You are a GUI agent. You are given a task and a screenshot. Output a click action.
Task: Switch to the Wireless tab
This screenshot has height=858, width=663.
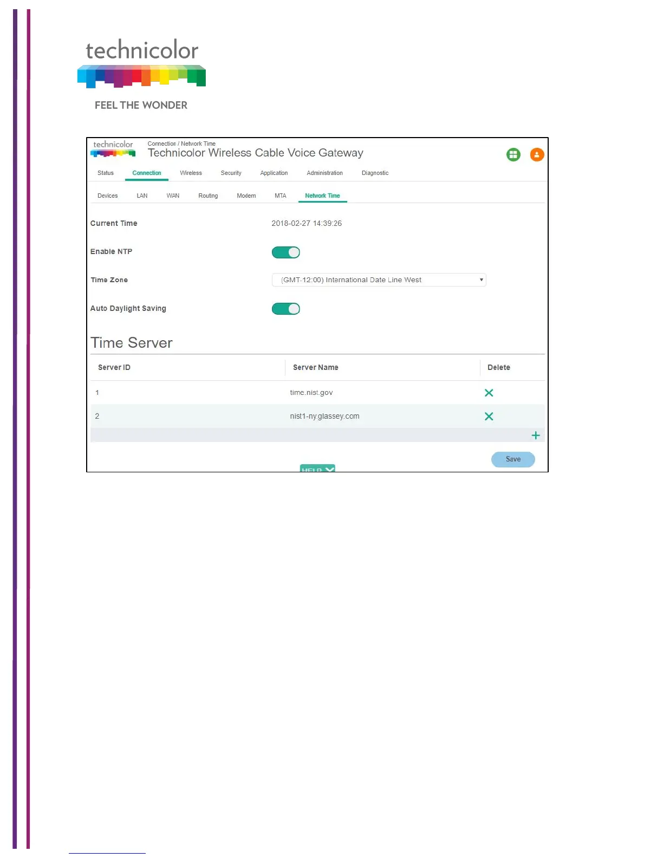pyautogui.click(x=191, y=173)
